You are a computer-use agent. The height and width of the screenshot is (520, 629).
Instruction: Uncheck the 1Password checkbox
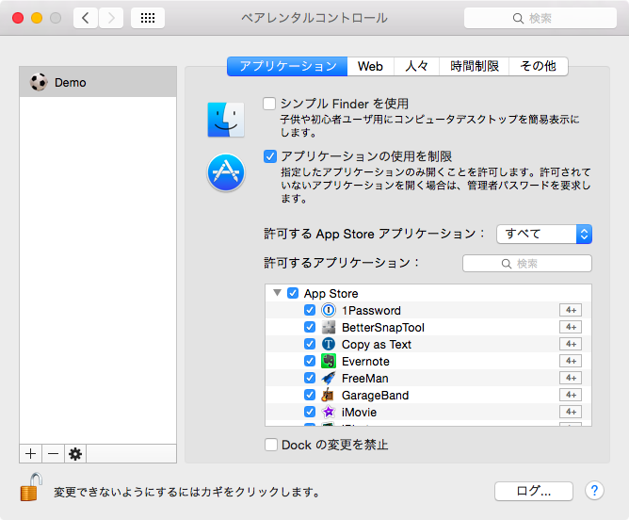[x=309, y=310]
